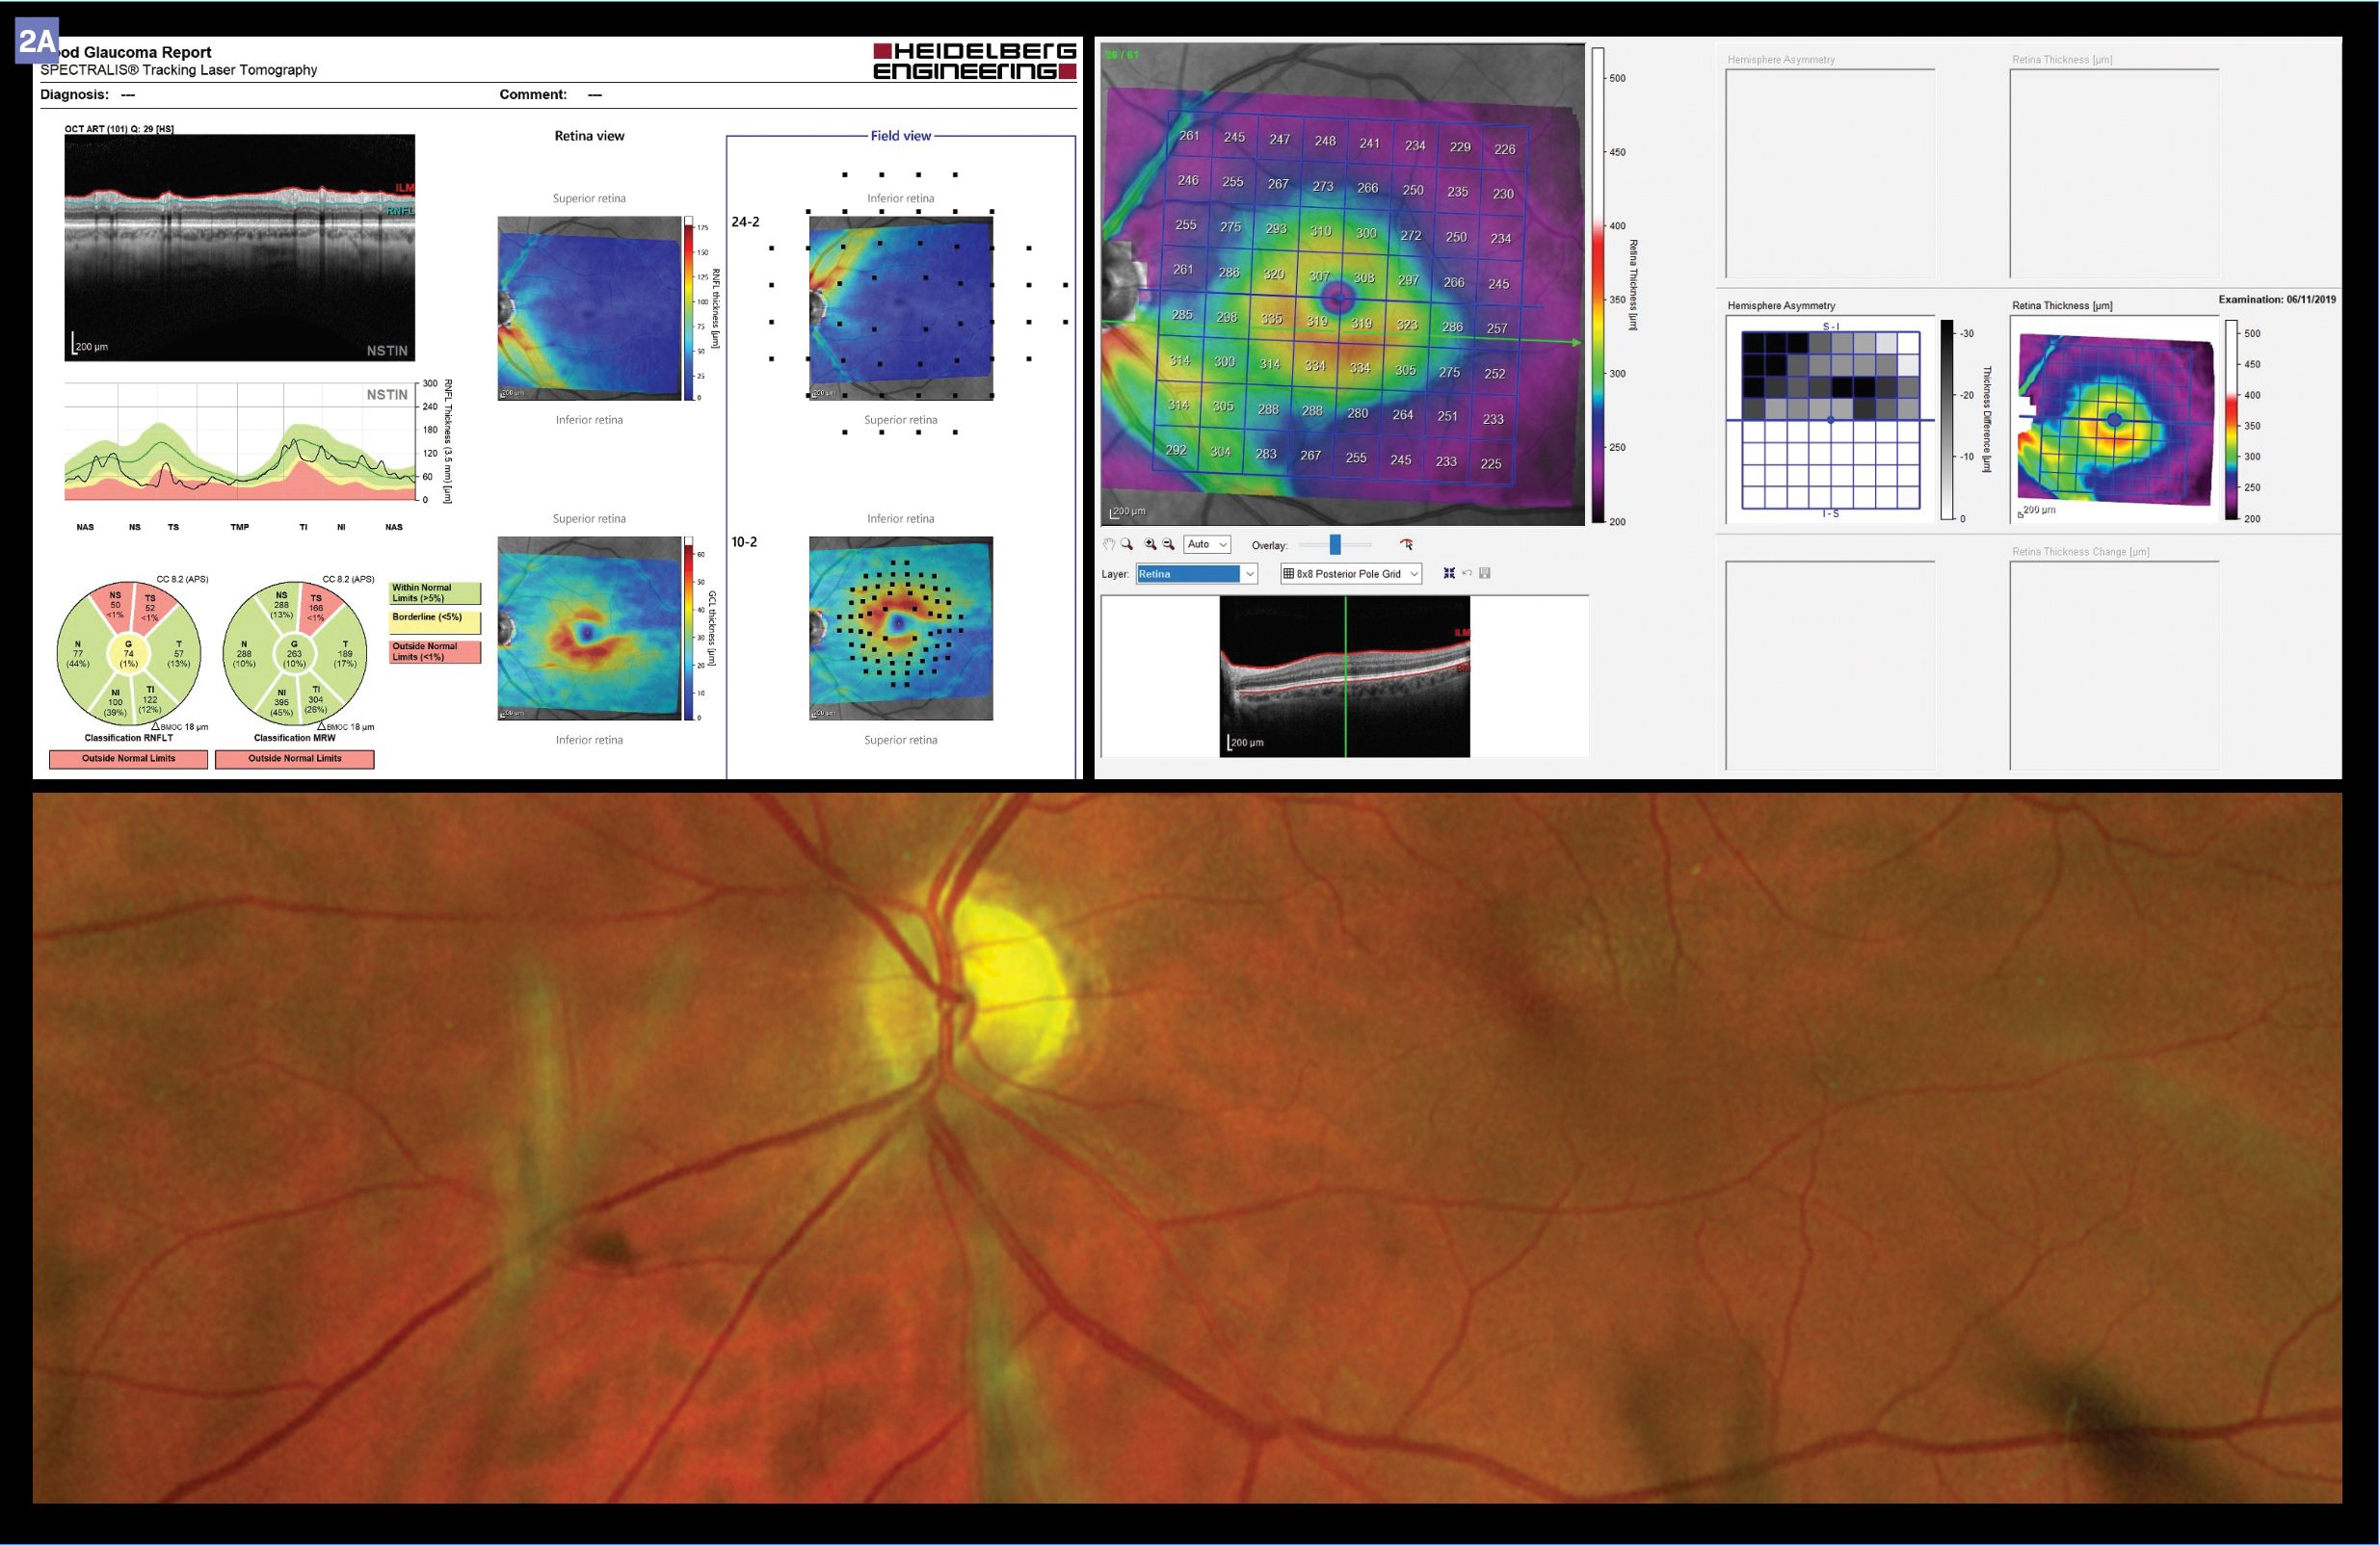Screen dimensions: 2380x1545
Task: Click the Hemisphere Asymmetry grid
Action: point(1830,420)
